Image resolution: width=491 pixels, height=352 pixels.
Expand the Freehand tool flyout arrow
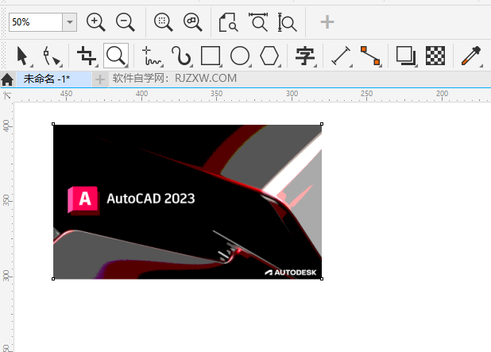[x=162, y=65]
